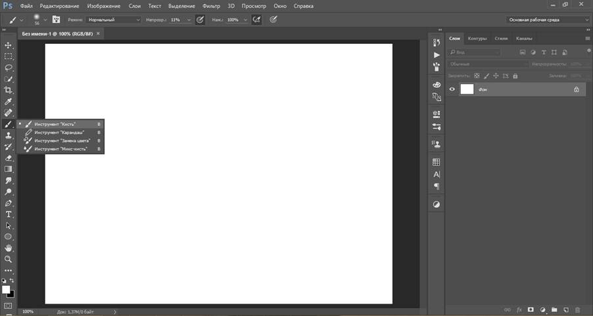Swap foreground and background colors arrow
The width and height of the screenshot is (593, 316).
(x=12, y=281)
